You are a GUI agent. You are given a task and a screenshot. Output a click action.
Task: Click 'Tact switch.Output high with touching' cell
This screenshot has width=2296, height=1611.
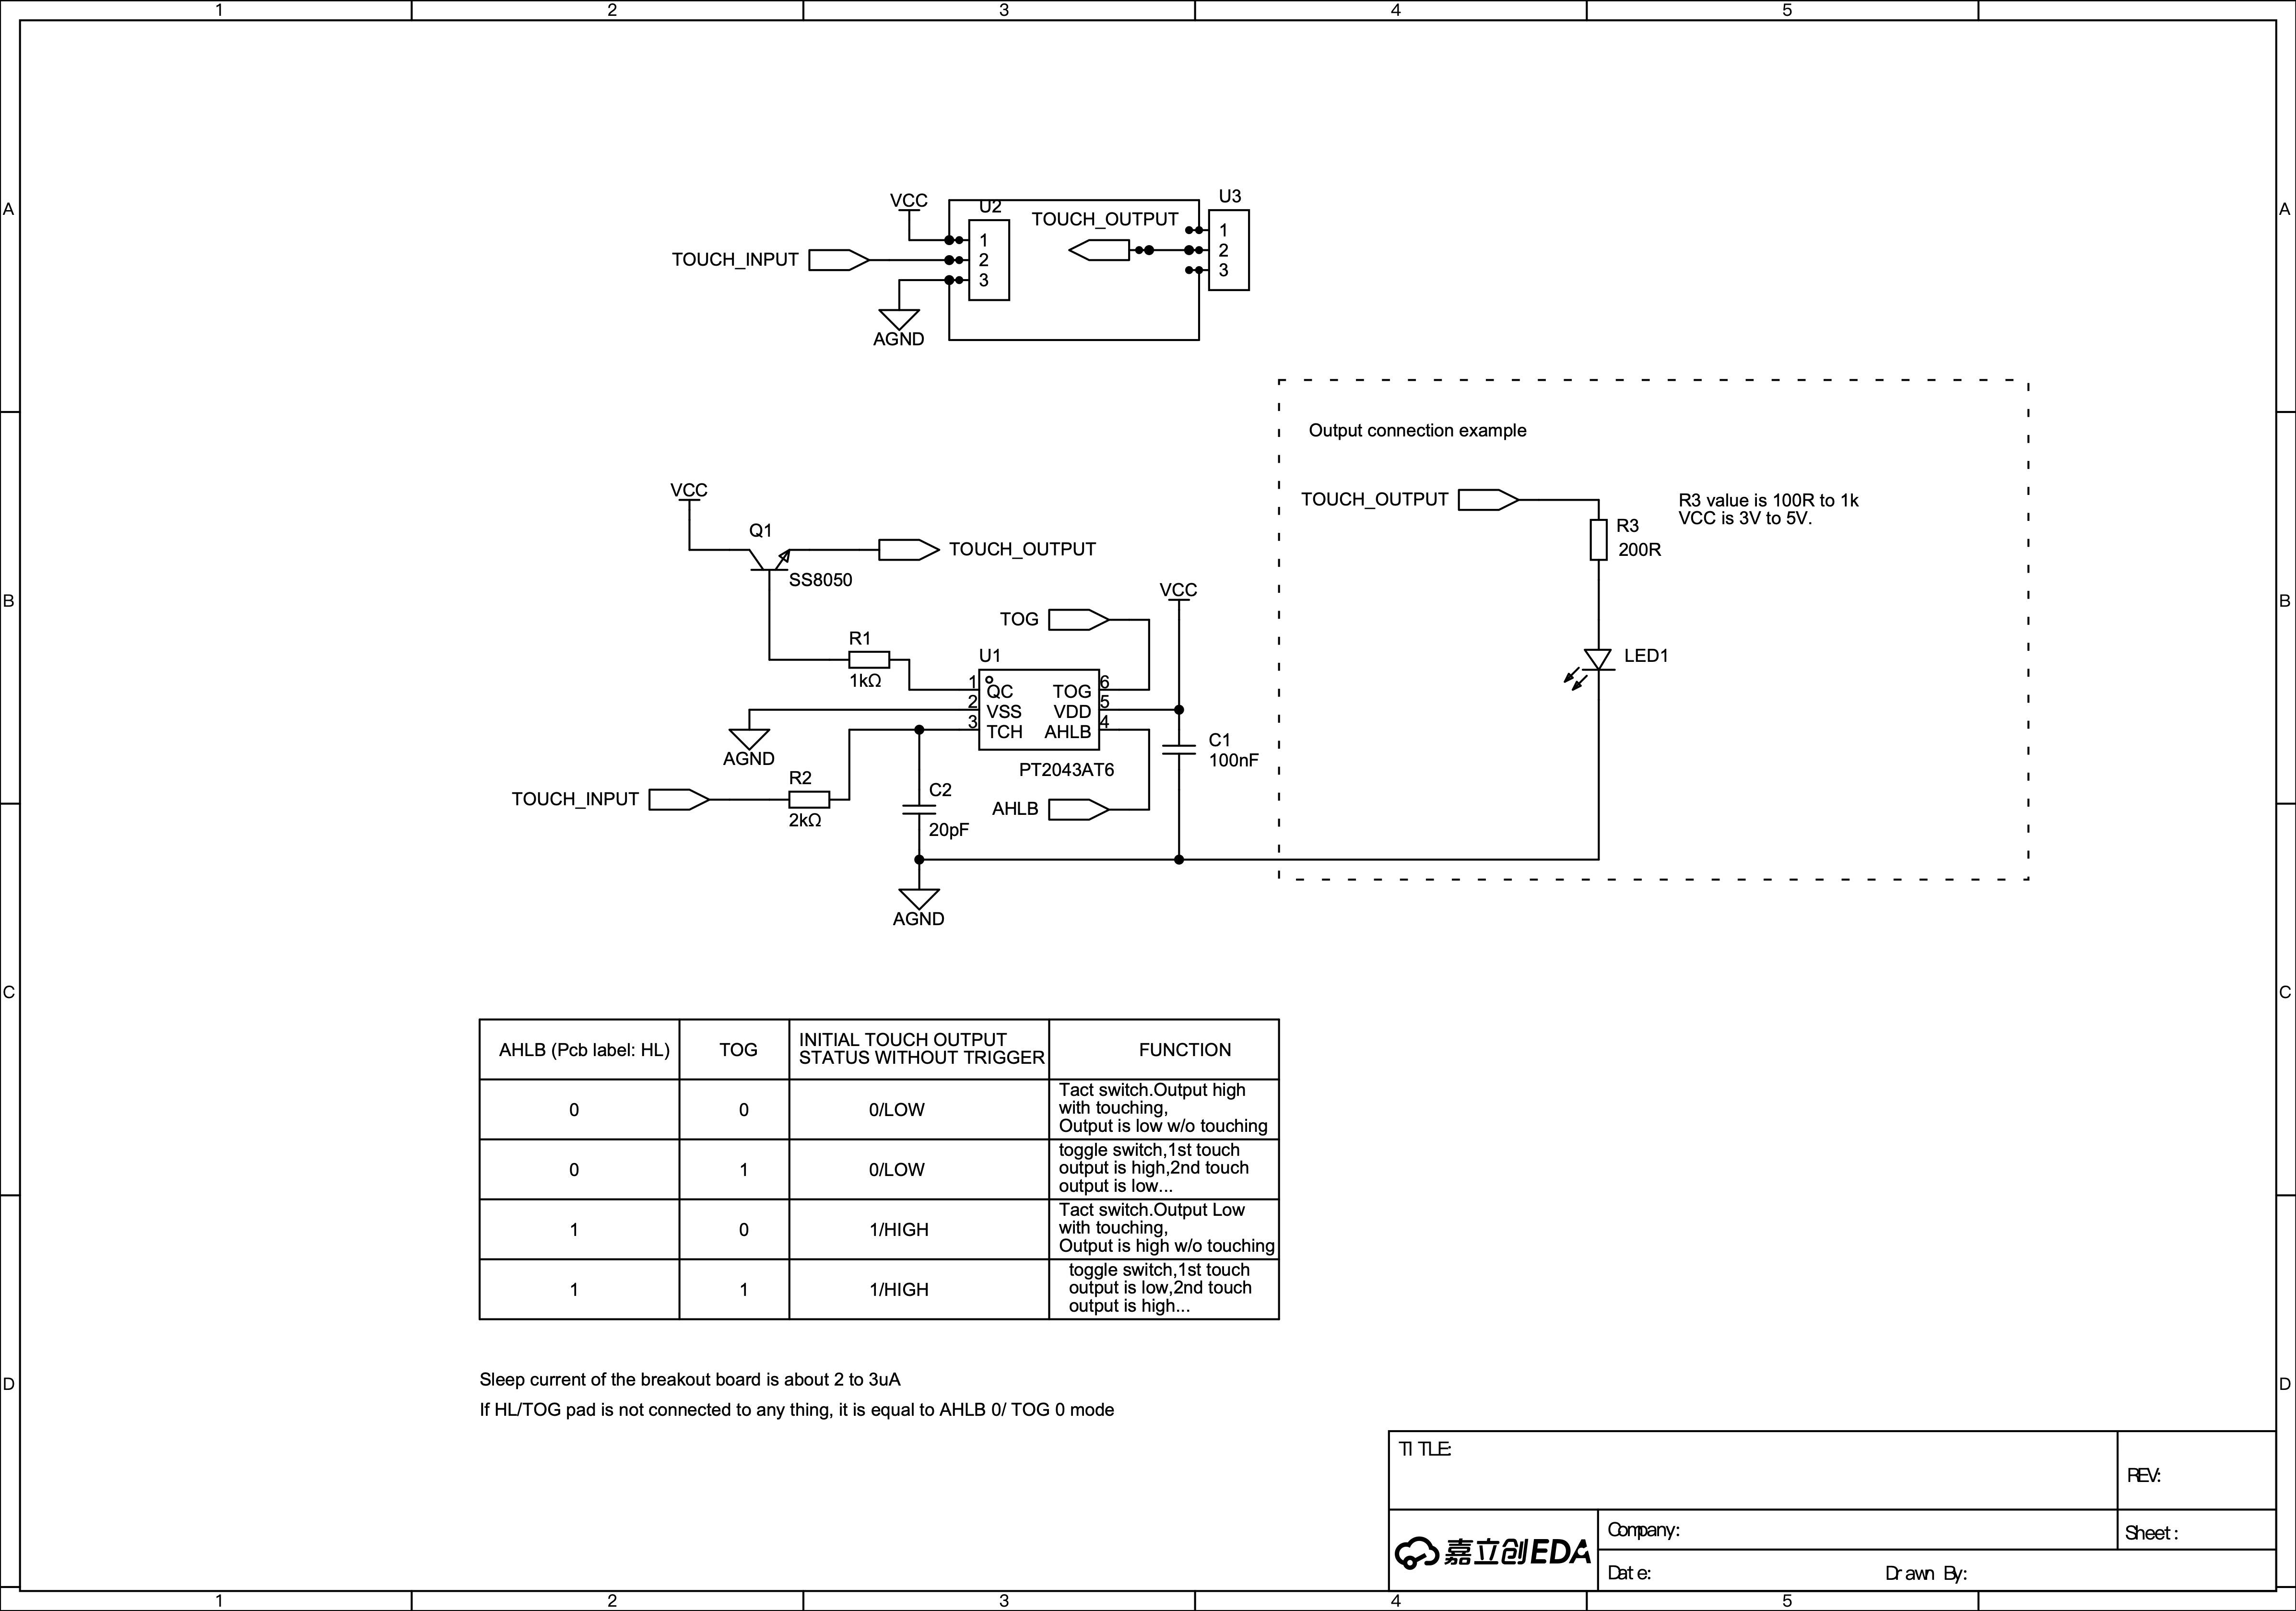point(1163,1108)
